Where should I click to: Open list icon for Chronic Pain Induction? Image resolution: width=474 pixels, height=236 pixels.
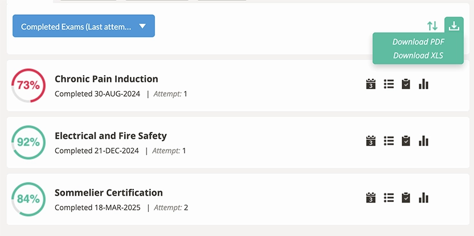pos(389,84)
